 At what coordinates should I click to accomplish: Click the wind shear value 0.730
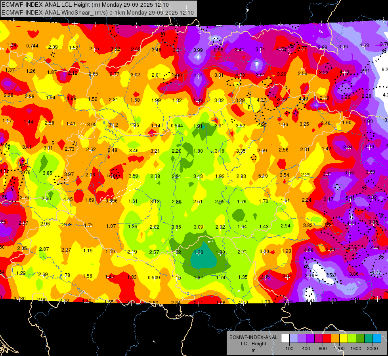point(19,298)
